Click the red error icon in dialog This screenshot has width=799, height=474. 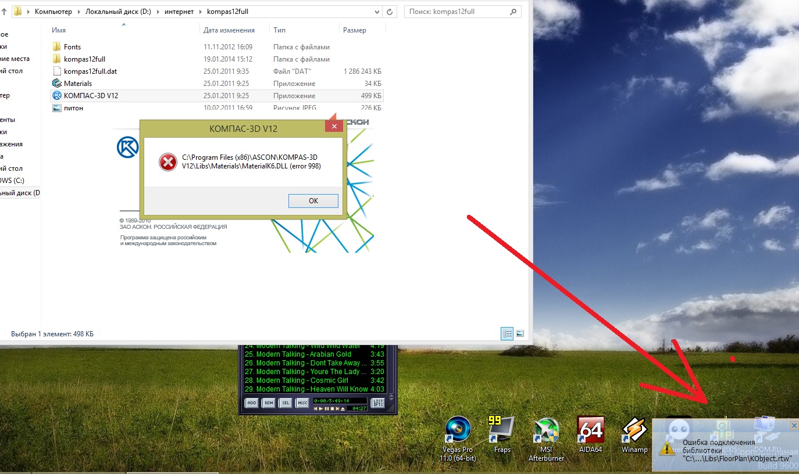pos(167,162)
